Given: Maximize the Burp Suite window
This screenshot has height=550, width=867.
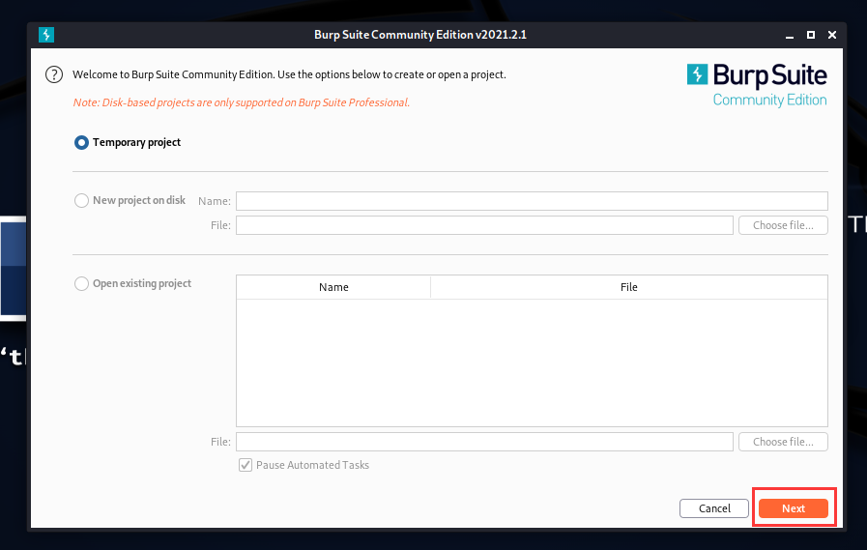Looking at the screenshot, I should [x=811, y=35].
